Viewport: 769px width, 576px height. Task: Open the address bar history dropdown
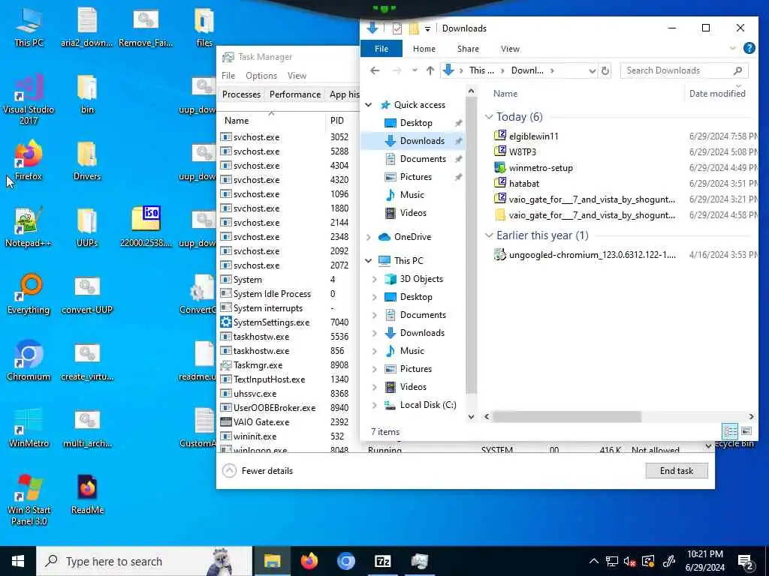coord(592,71)
